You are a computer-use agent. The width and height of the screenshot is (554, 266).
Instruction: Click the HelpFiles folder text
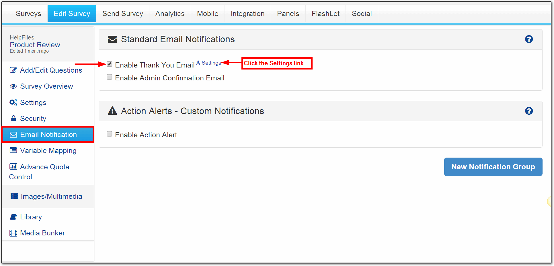(22, 37)
